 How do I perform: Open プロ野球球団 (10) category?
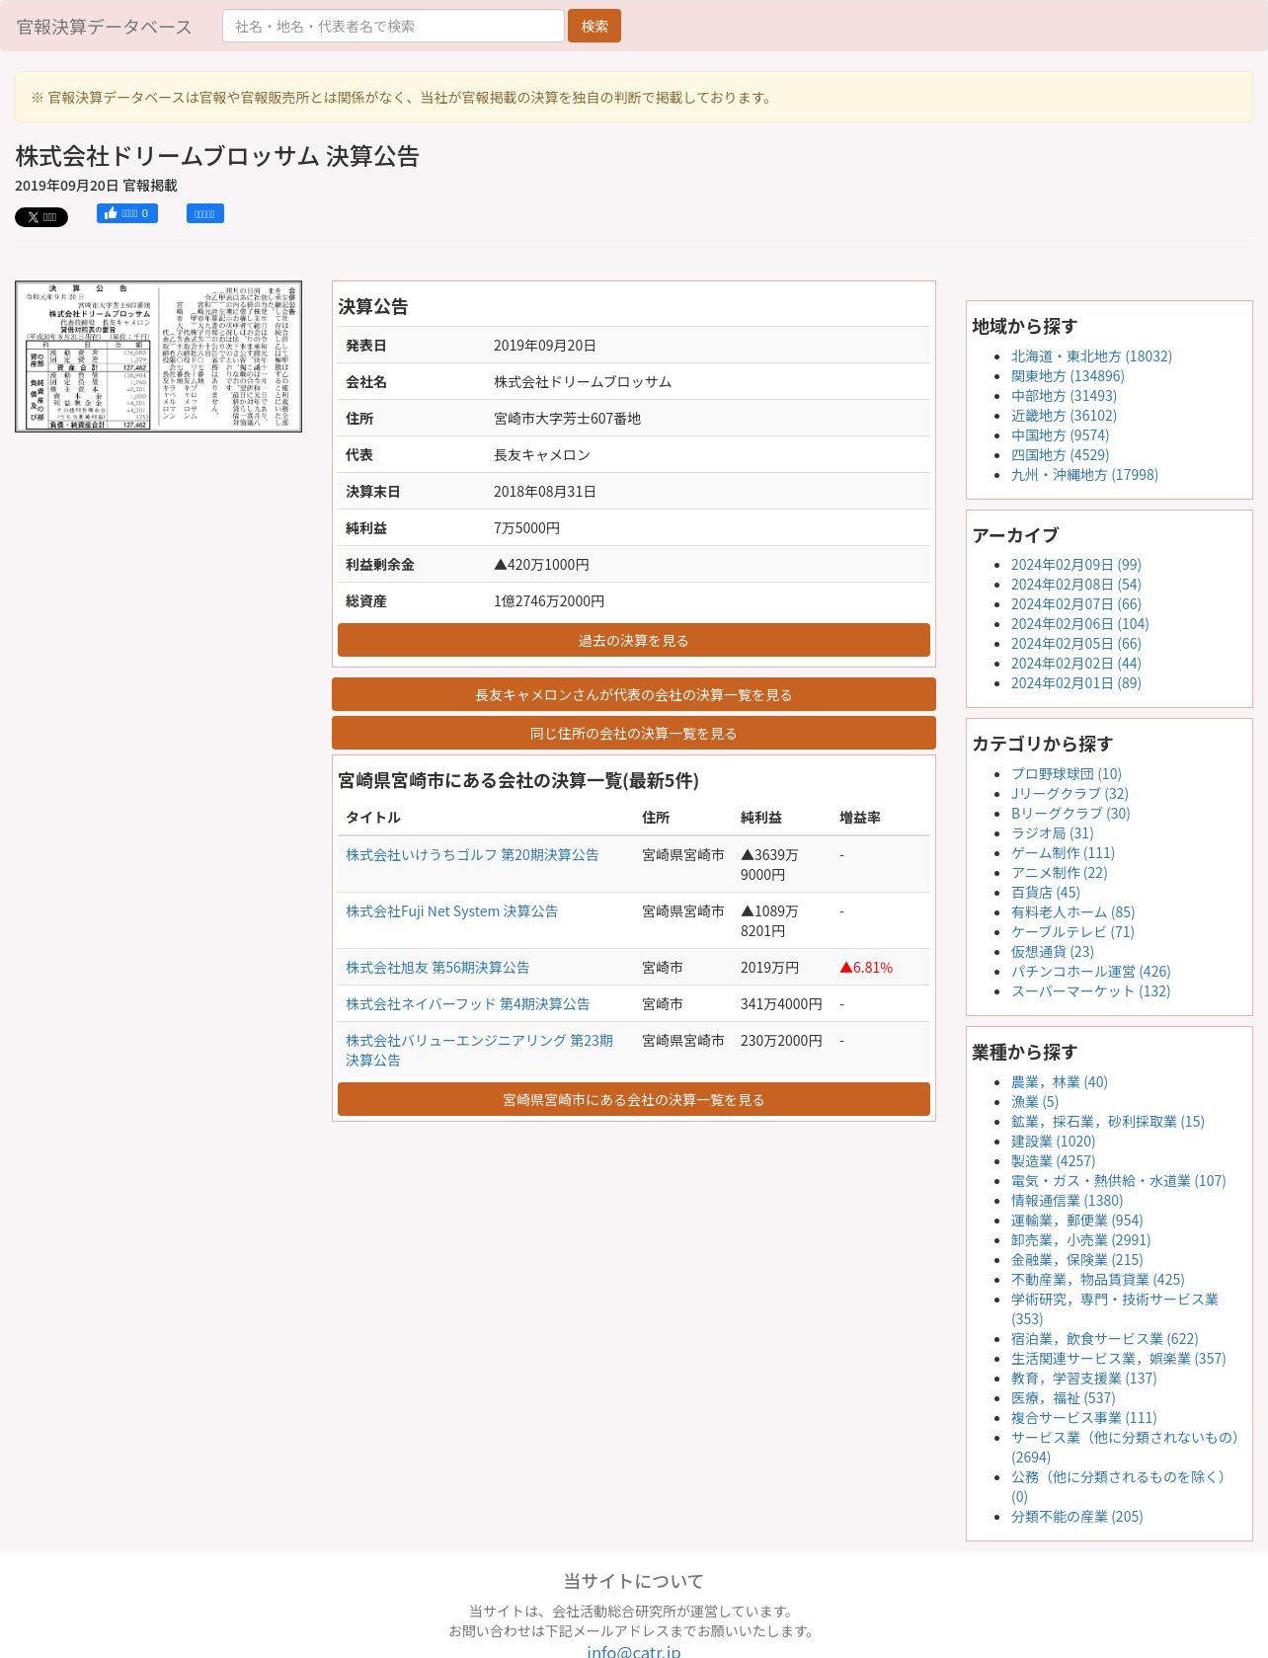coord(1067,774)
